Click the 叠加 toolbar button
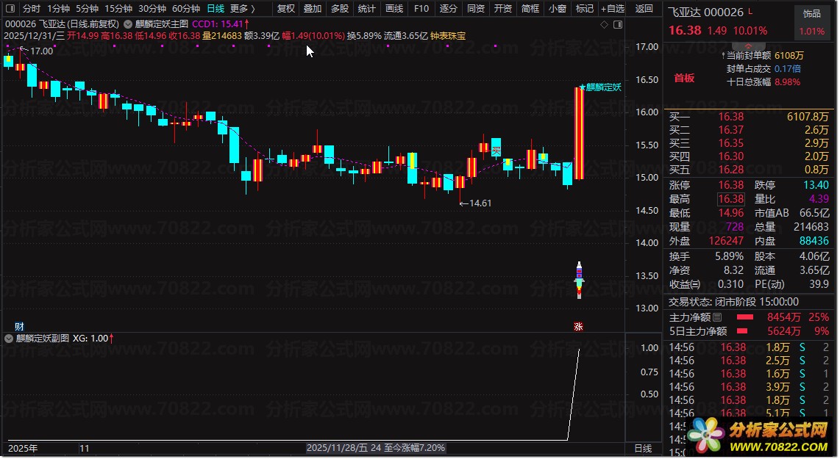Image resolution: width=840 pixels, height=459 pixels. (x=313, y=9)
